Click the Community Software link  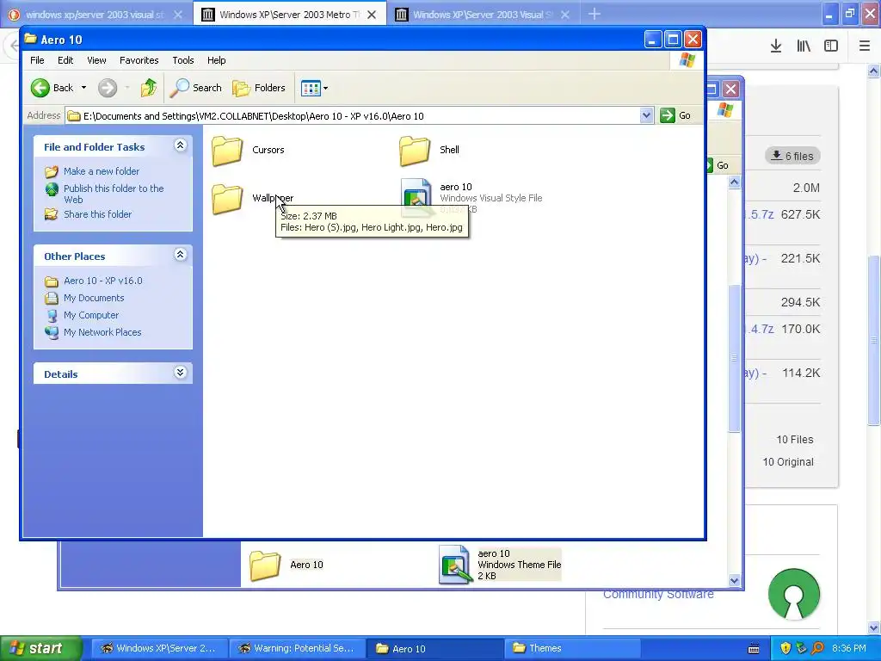[658, 594]
